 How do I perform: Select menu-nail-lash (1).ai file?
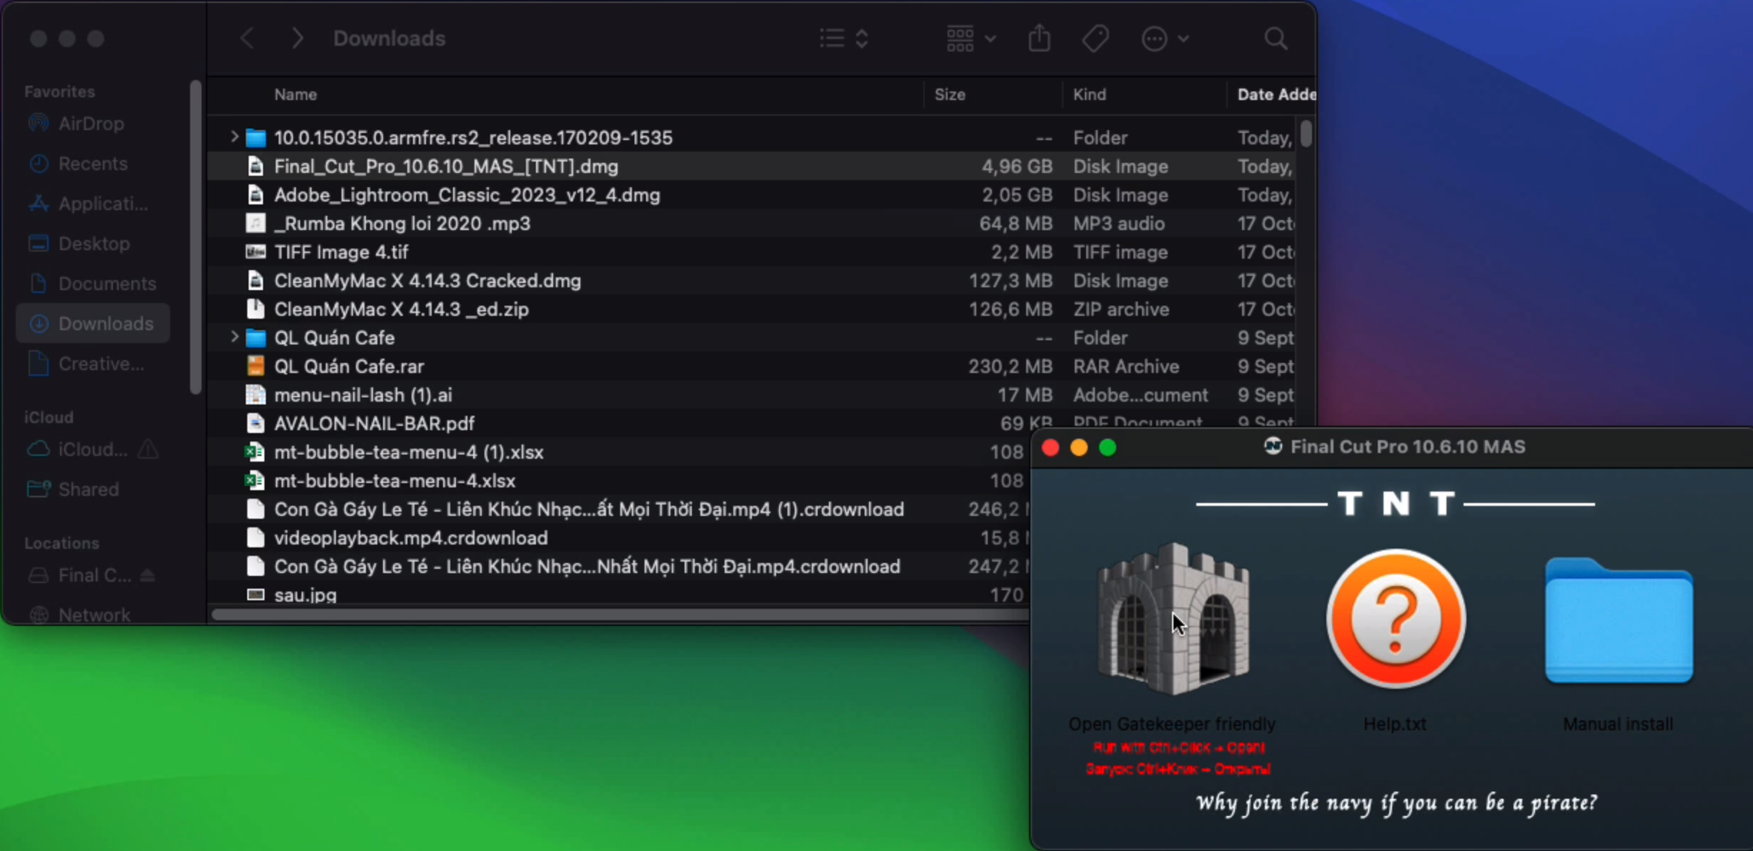[750, 395]
